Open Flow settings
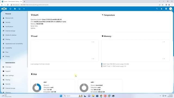The width and height of the screenshot is (174, 98). point(7,52)
